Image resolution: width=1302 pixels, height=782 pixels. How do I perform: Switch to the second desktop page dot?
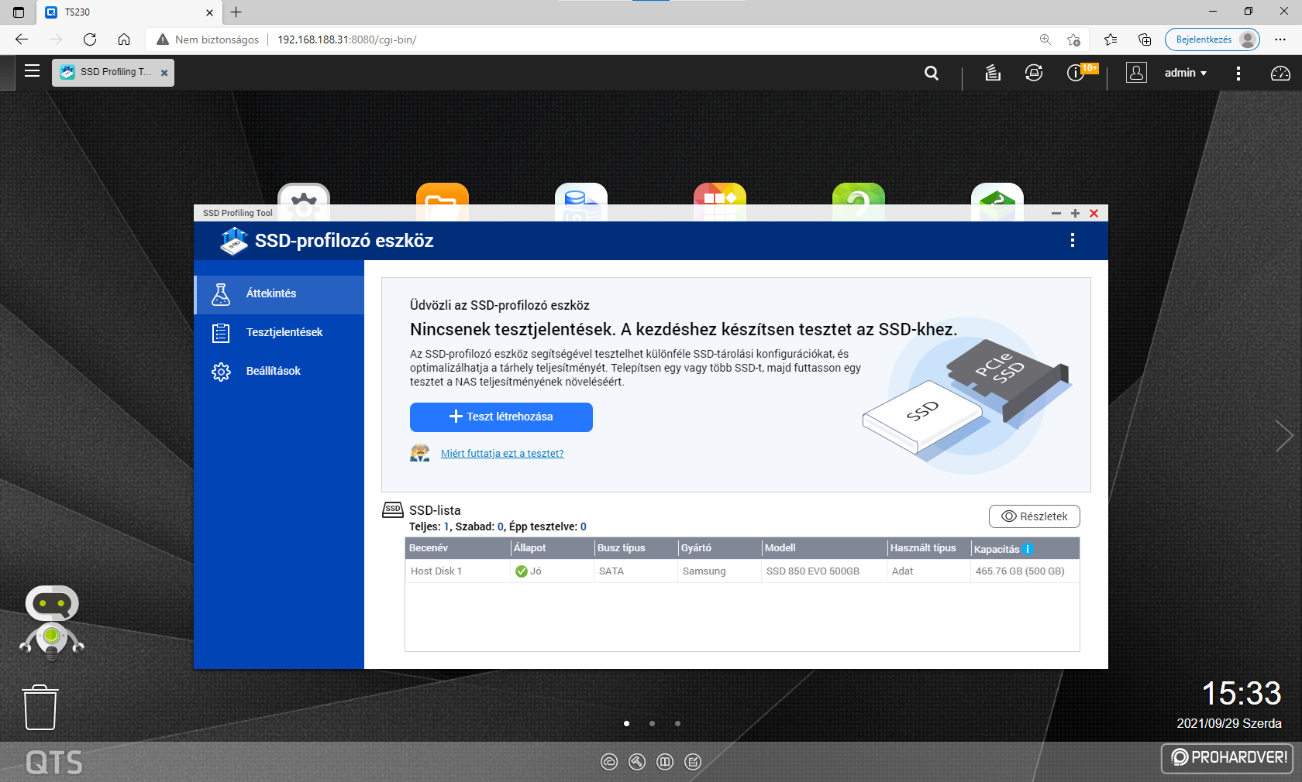click(x=652, y=723)
